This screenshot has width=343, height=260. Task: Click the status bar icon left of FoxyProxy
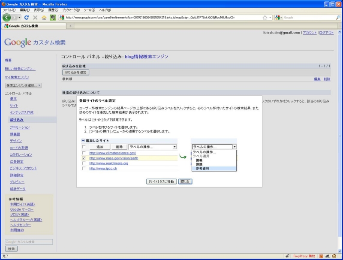click(287, 256)
